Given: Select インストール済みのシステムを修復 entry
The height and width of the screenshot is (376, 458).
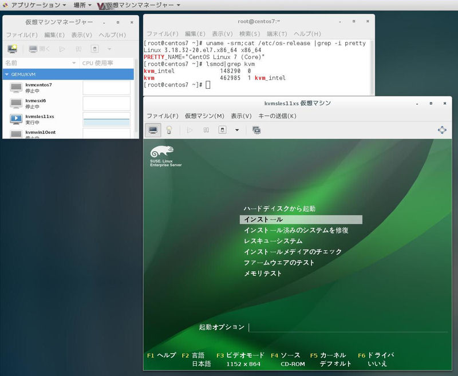Looking at the screenshot, I should [296, 230].
